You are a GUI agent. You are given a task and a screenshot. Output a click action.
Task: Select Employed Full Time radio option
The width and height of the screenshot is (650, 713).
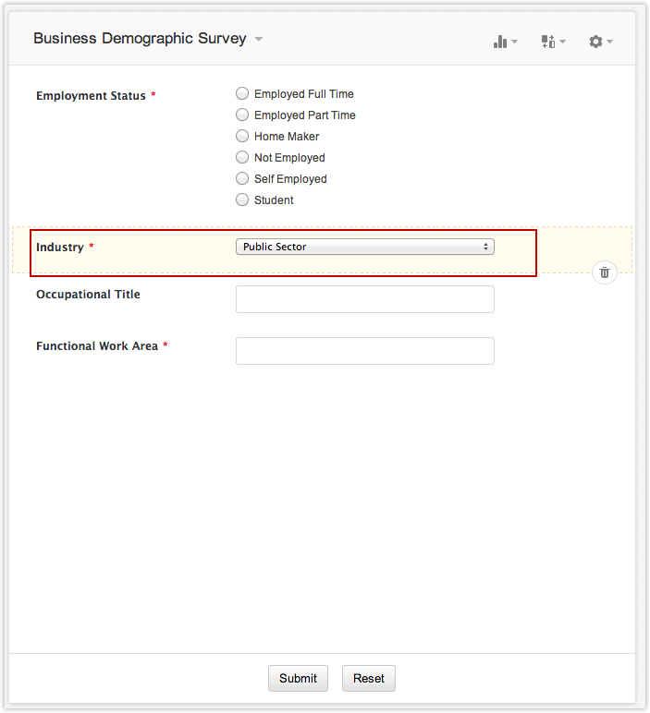click(243, 93)
